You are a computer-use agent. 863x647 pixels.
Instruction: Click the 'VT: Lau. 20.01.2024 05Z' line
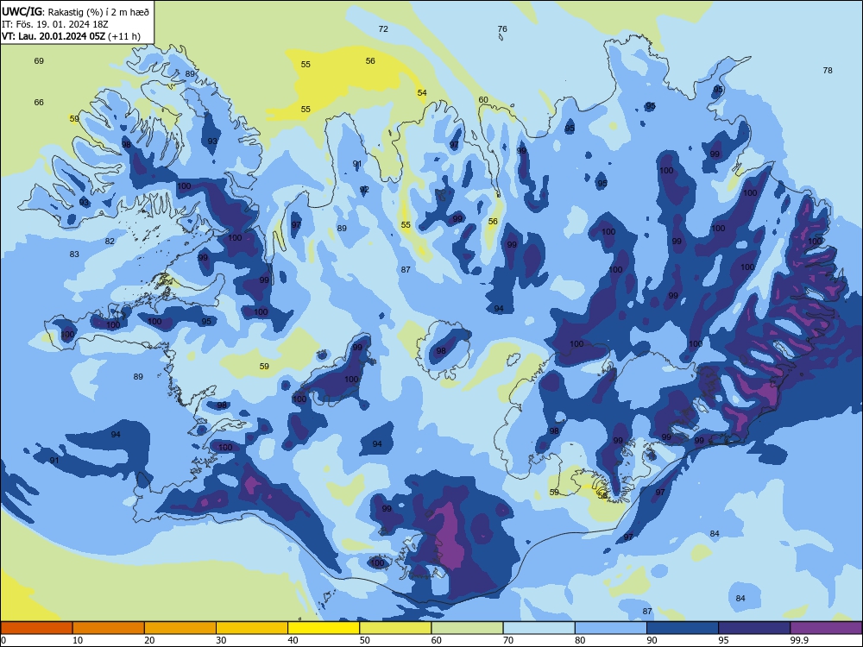click(71, 36)
